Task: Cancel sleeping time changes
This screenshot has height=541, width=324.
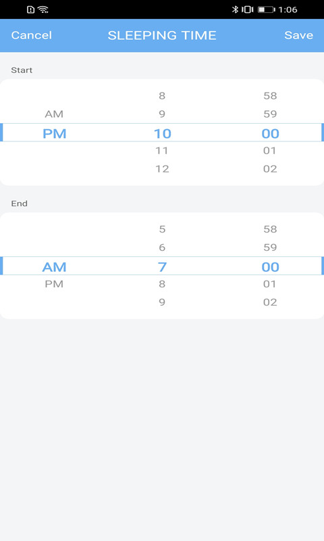Action: pyautogui.click(x=31, y=35)
